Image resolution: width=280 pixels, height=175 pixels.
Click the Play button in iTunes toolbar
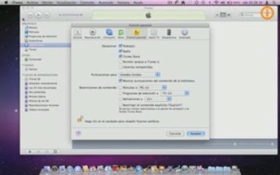pyautogui.click(x=38, y=15)
